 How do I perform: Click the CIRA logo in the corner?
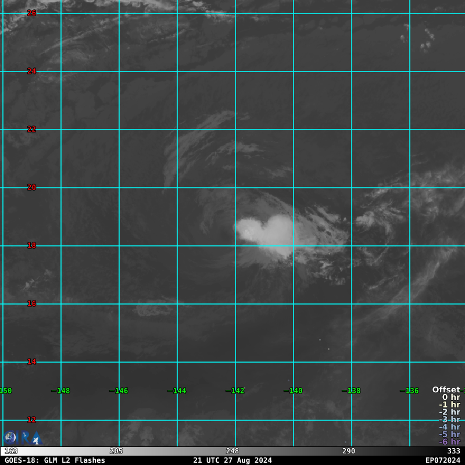(x=22, y=438)
